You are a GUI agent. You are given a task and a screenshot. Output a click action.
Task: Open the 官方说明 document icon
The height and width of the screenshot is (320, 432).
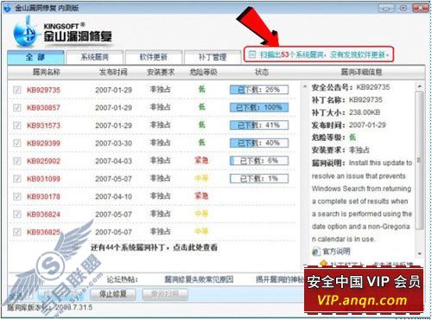(316, 252)
